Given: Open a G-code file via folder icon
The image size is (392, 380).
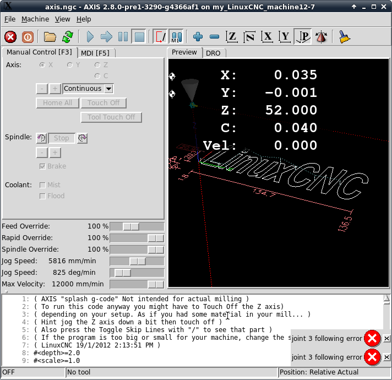Looking at the screenshot, I should click(50, 37).
